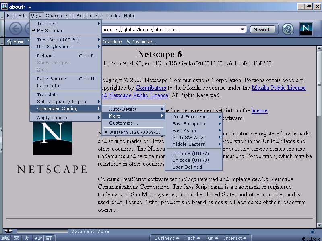322x241 pixels.
Task: Follow the Mozilla Public License link
Action: [279, 88]
